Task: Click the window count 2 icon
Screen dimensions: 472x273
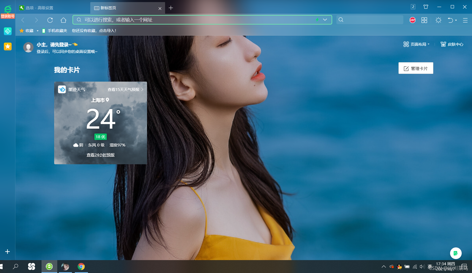Action: click(x=413, y=7)
